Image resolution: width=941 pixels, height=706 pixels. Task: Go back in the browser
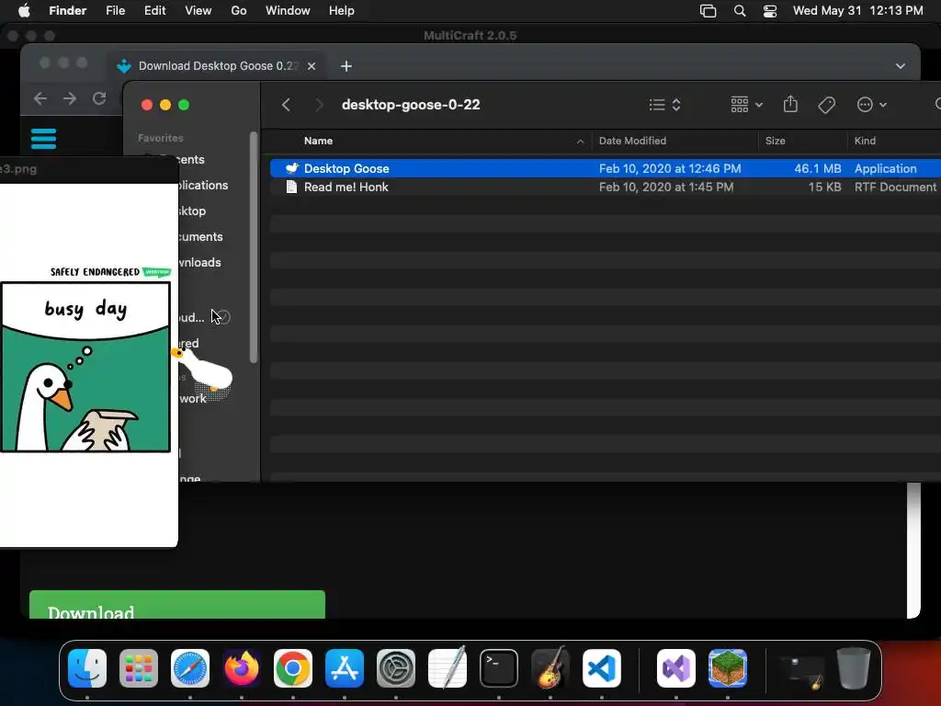[x=40, y=98]
